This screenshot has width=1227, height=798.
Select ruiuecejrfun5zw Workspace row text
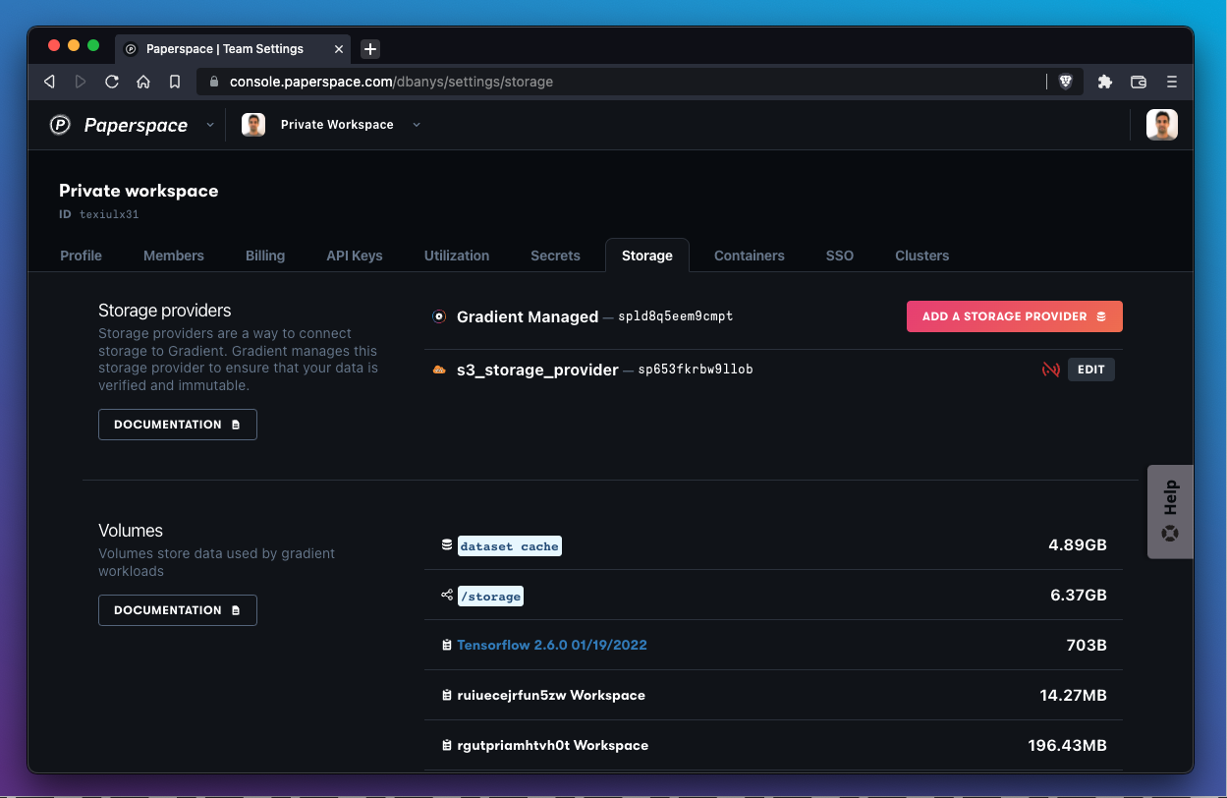click(x=551, y=695)
